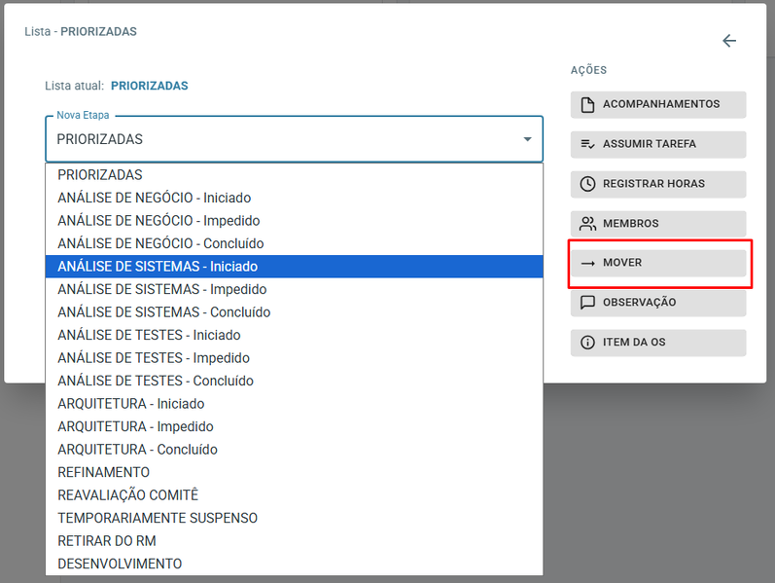Click the Mover button
Viewport: 775px width, 583px height.
[x=658, y=264]
